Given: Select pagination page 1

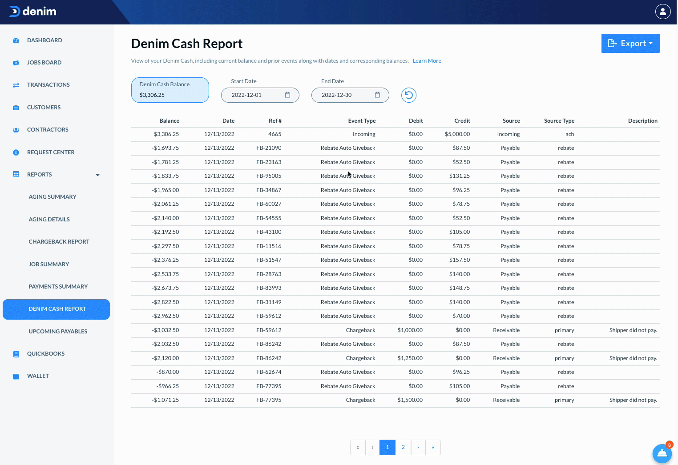Looking at the screenshot, I should [387, 447].
